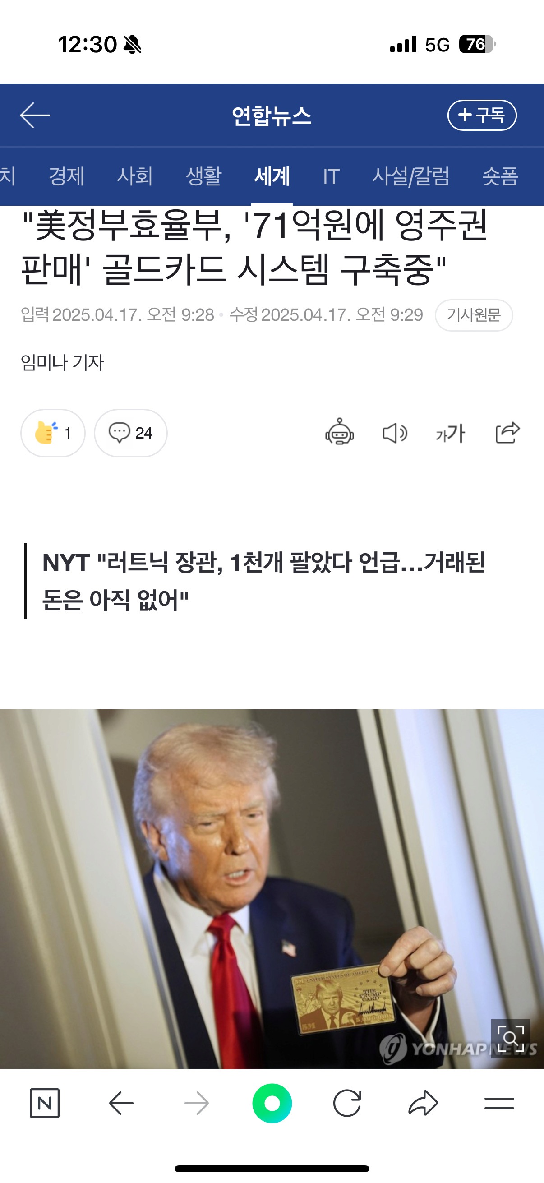Toggle the thumbs-up reaction button

[x=53, y=433]
